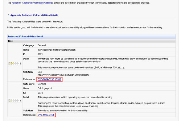Click the sentence about spoofed RST packets
Image resolution: width=185 pixels, height=121 pixels.
pyautogui.click(x=104, y=60)
